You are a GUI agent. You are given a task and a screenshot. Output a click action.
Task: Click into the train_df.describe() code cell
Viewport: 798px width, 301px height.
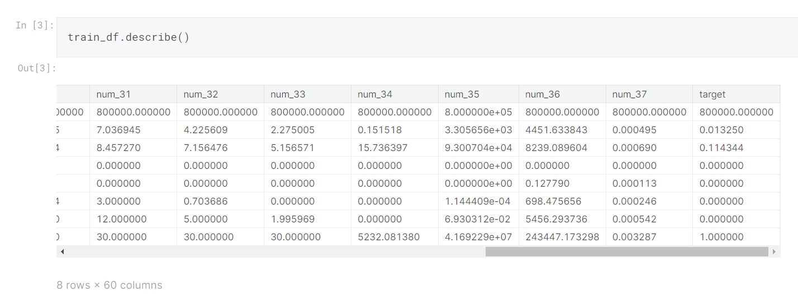click(x=427, y=37)
